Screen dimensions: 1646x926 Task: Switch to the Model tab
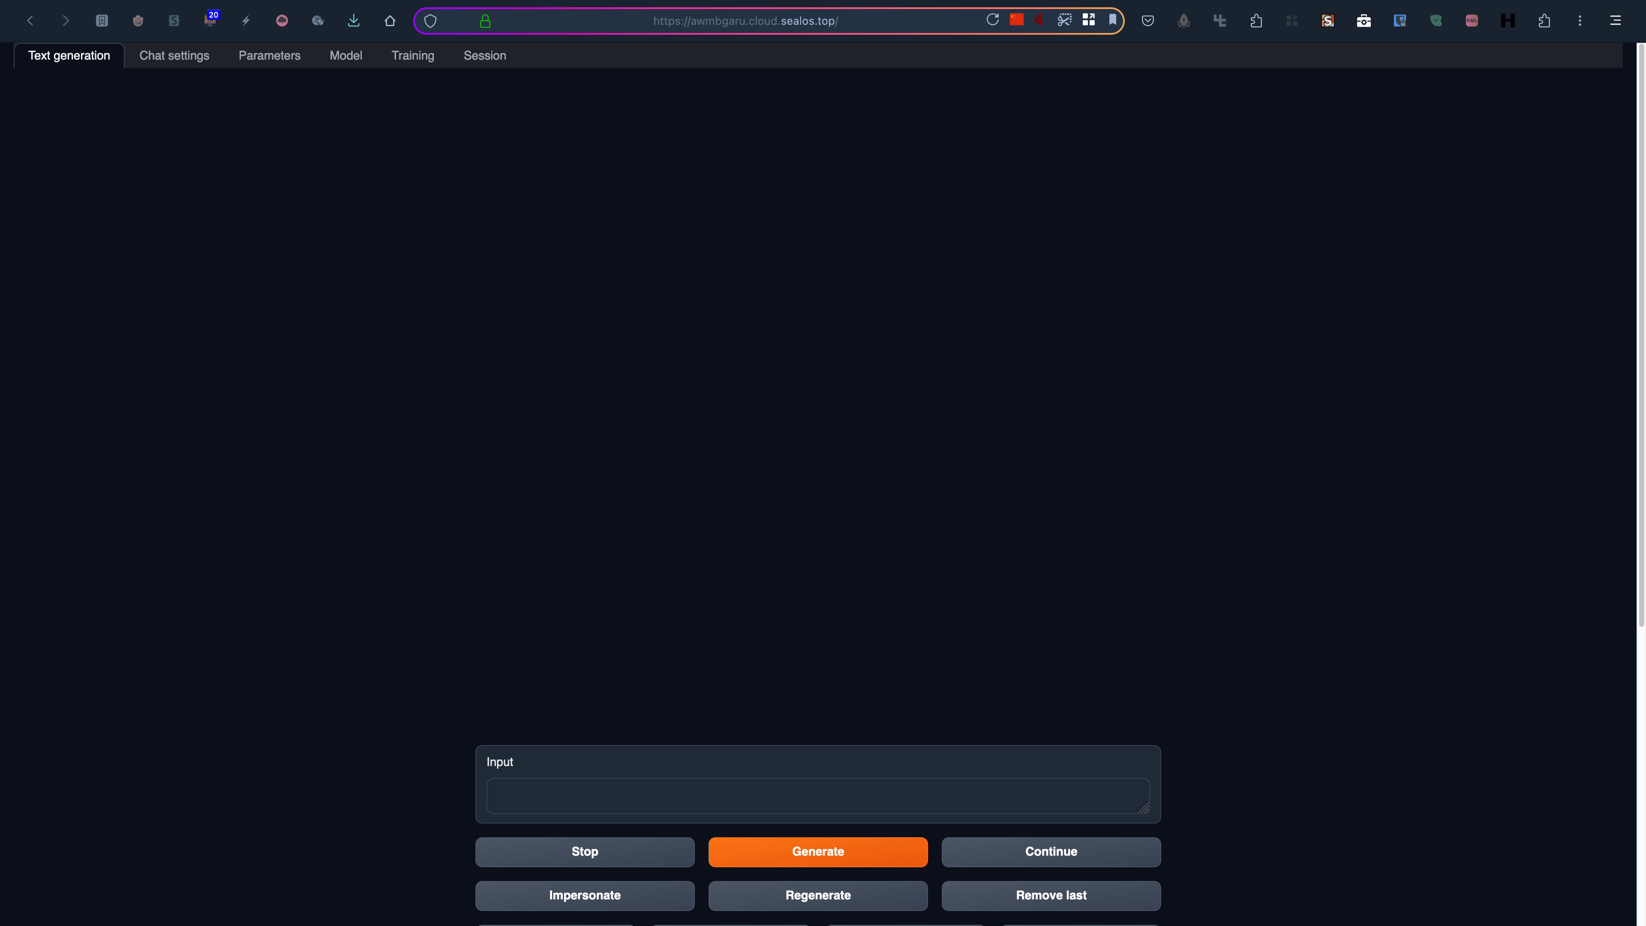[345, 56]
